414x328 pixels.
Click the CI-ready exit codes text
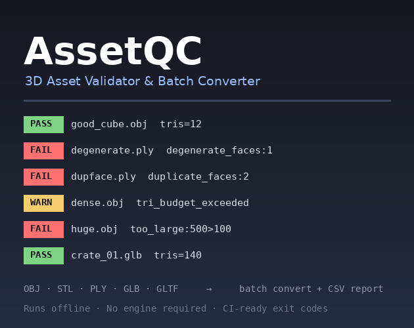point(275,308)
